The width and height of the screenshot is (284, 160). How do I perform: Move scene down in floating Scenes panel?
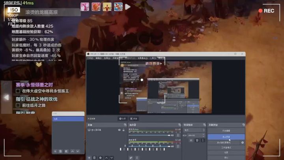[78, 151]
